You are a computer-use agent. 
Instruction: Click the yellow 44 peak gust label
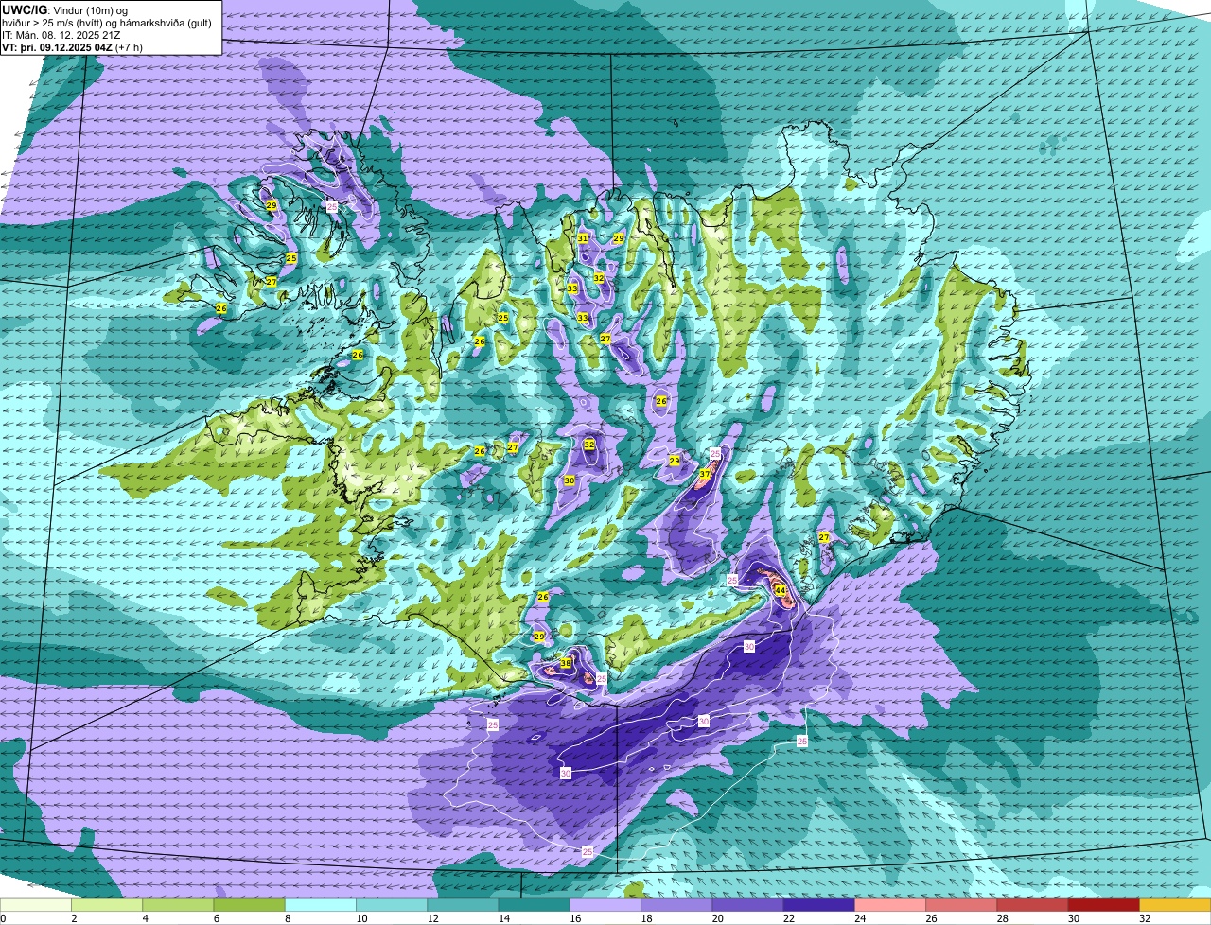click(781, 590)
